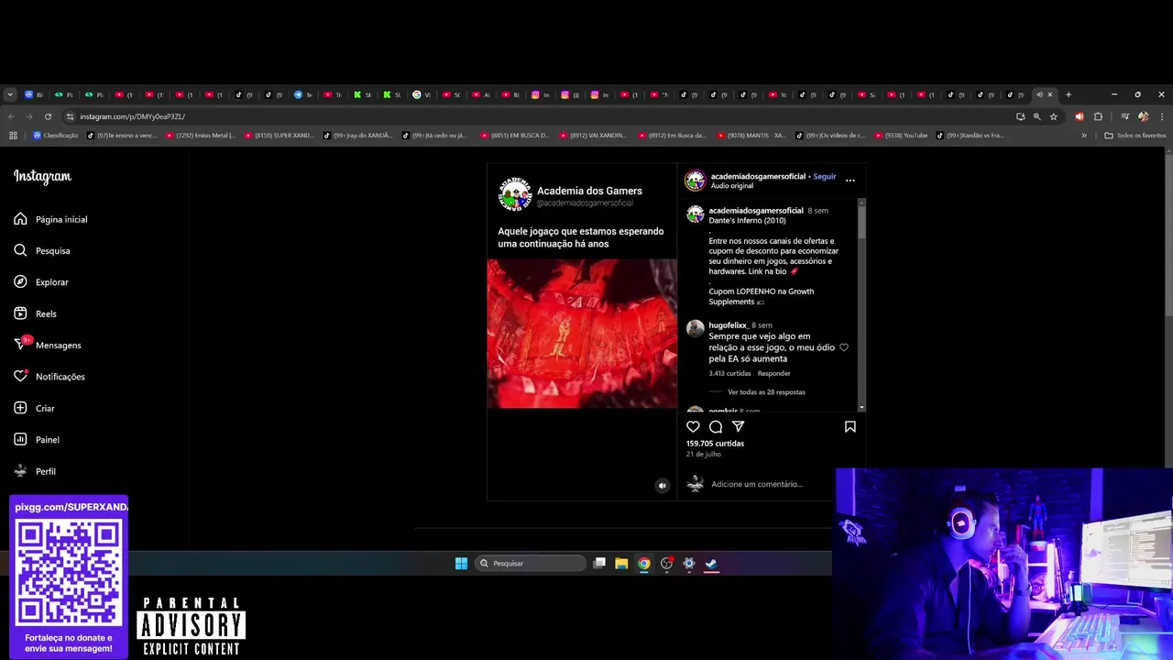Open hugofelixx_ profile picture
Image resolution: width=1173 pixels, height=660 pixels.
pos(696,329)
